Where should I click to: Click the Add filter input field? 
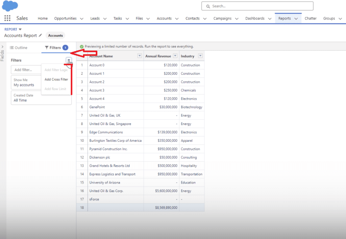[26, 70]
